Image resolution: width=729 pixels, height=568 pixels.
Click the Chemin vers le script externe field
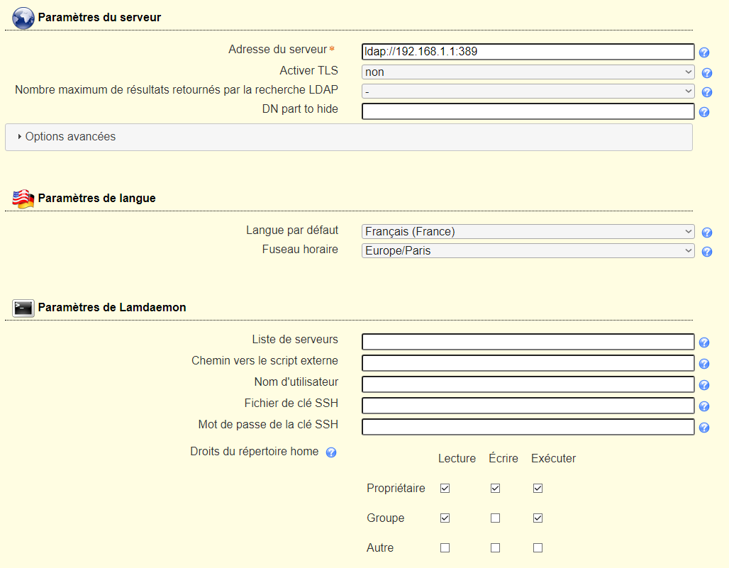[528, 364]
